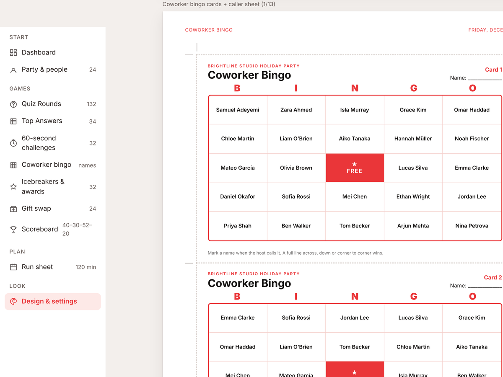
Task: Click the Dashboard grid icon
Action: [13, 52]
